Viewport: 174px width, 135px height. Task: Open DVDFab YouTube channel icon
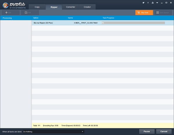point(153,3)
